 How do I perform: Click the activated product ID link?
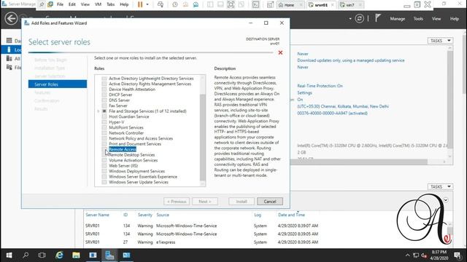click(x=332, y=114)
